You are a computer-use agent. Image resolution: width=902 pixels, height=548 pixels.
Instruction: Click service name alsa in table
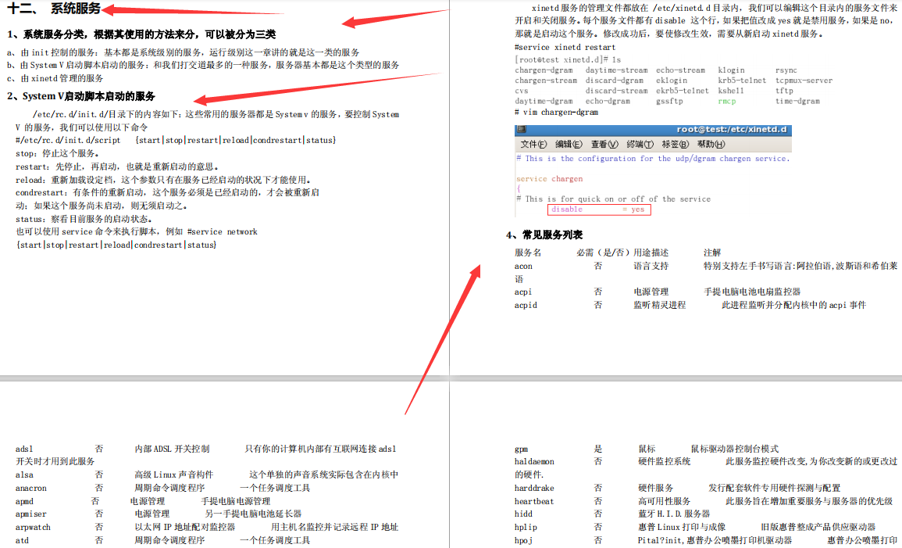click(24, 475)
